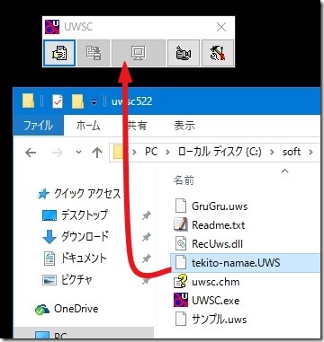Click the pin icon next to デスクトップ
The height and width of the screenshot is (342, 324).
[146, 215]
